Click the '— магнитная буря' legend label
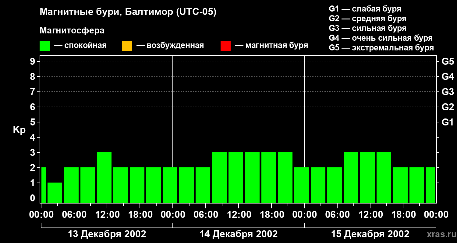This screenshot has width=457, height=243. point(271,46)
